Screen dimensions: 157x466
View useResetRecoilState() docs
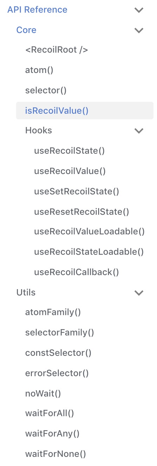[x=82, y=212]
